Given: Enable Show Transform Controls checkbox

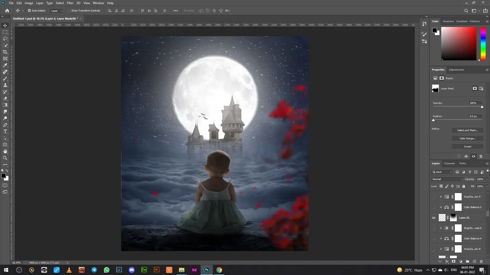Looking at the screenshot, I should click(x=69, y=11).
